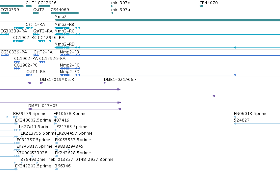The height and width of the screenshot is (171, 280).
Task: Select the Mmp2-RD transcript label
Action: (x=64, y=44)
